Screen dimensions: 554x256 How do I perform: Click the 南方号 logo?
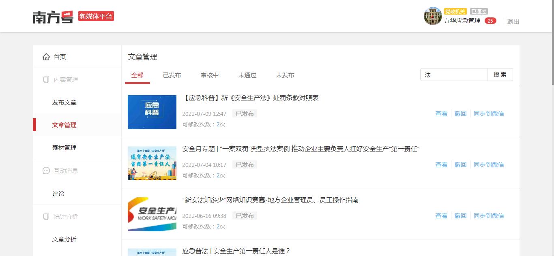53,17
